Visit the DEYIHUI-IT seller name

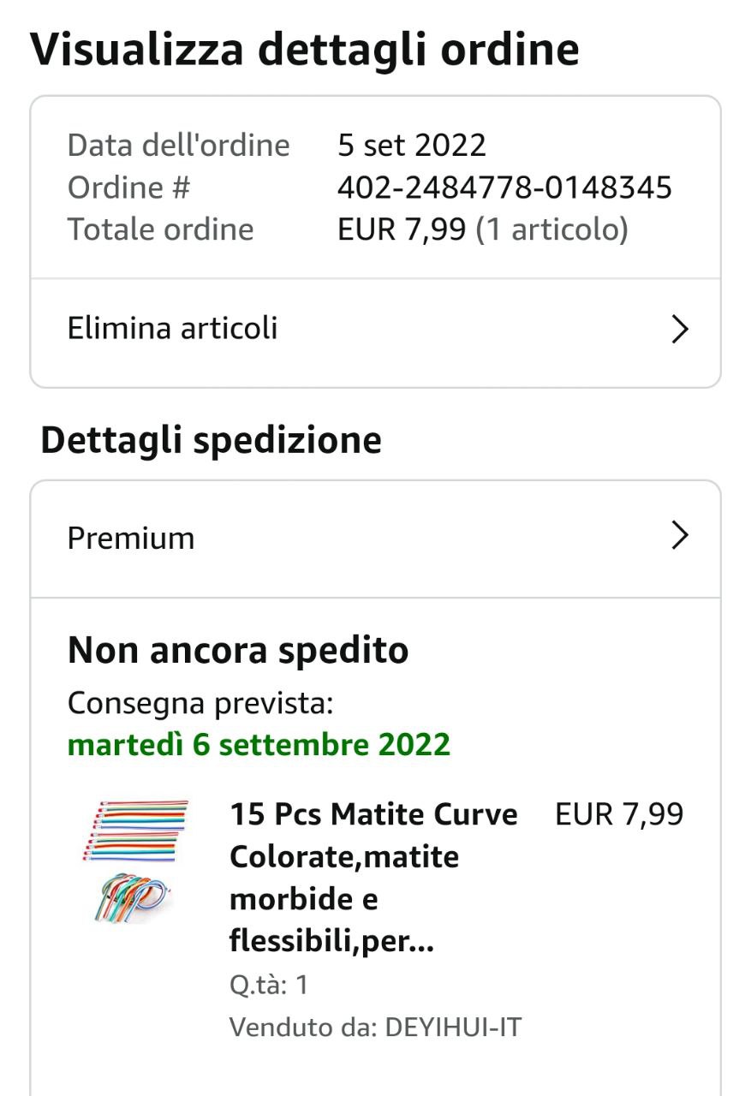[x=453, y=1027]
